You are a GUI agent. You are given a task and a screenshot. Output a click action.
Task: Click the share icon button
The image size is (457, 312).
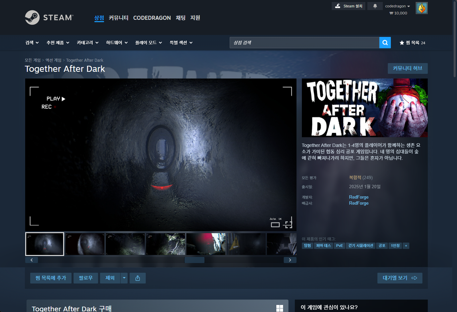pyautogui.click(x=138, y=278)
